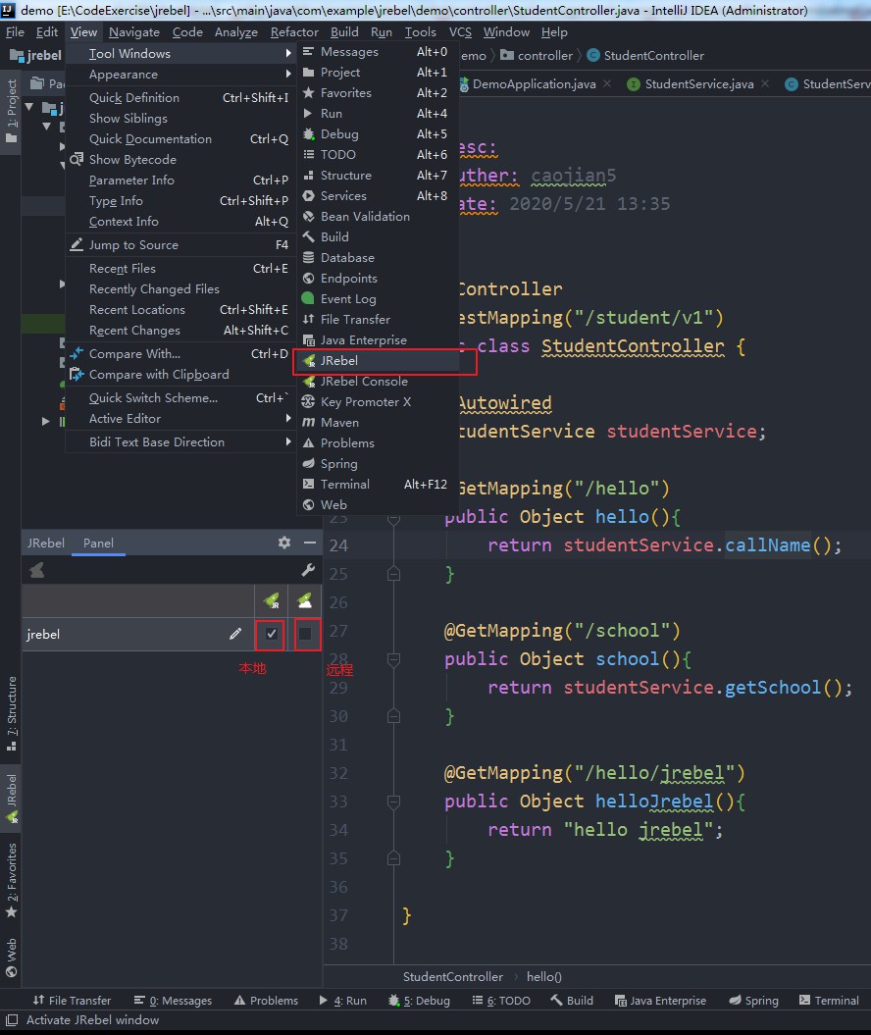Click the JRebel local rocket column header icon

[x=271, y=600]
